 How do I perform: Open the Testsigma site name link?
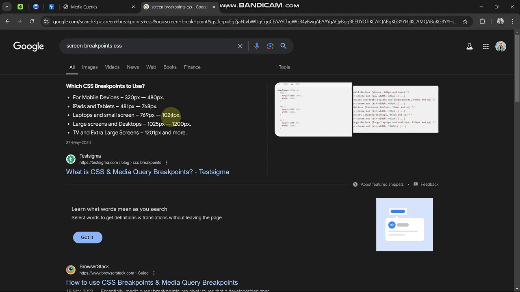tap(90, 156)
